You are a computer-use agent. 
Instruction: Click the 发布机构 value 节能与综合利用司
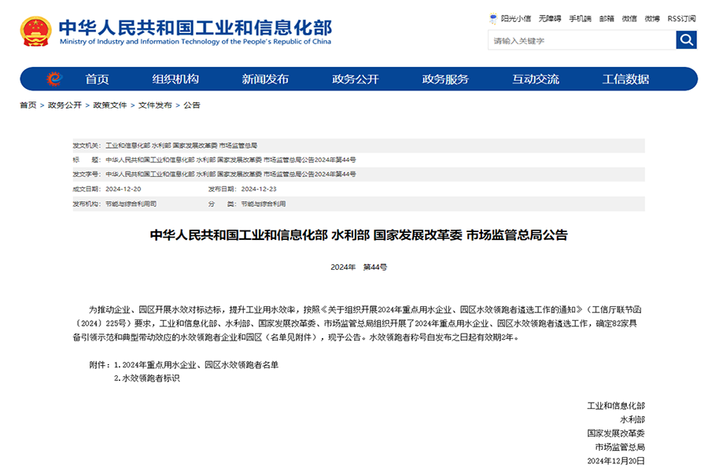pyautogui.click(x=131, y=205)
